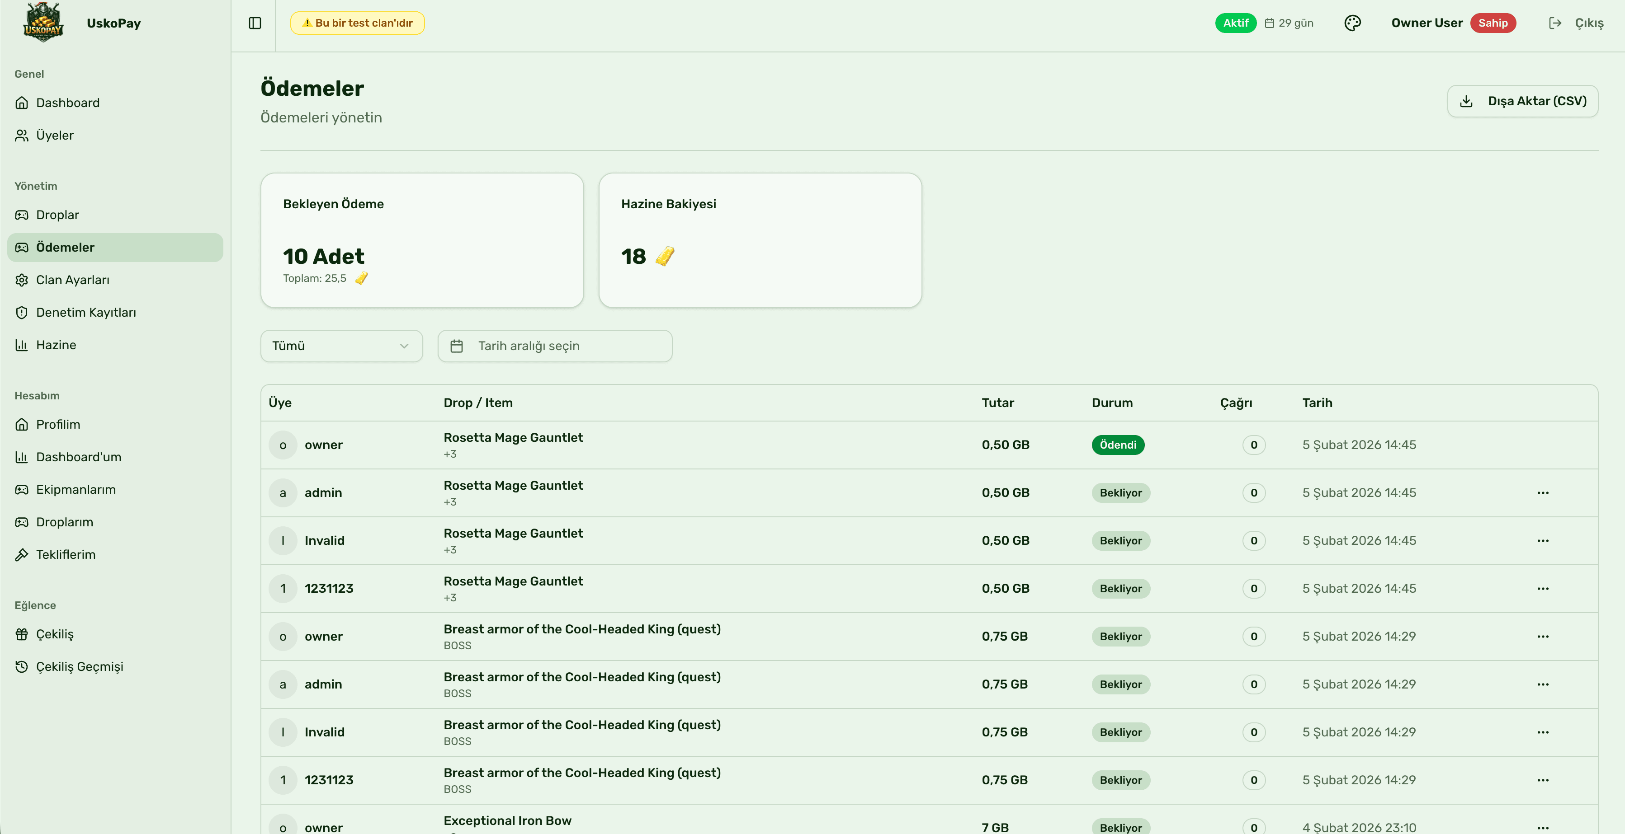Open Denetim Kayıtları via the shield icon
1625x834 pixels.
[21, 312]
